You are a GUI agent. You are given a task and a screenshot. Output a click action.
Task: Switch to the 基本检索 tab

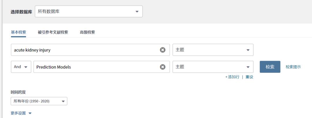click(x=18, y=32)
